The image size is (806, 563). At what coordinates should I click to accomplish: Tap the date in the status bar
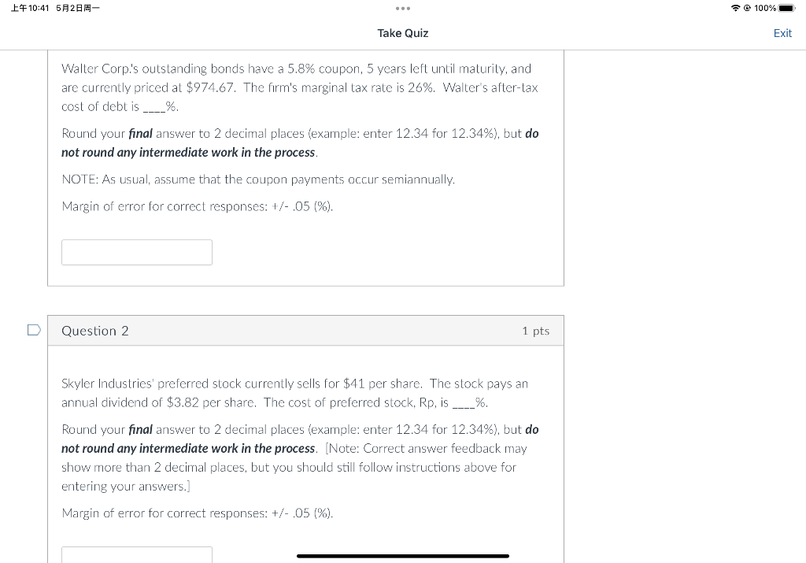78,8
